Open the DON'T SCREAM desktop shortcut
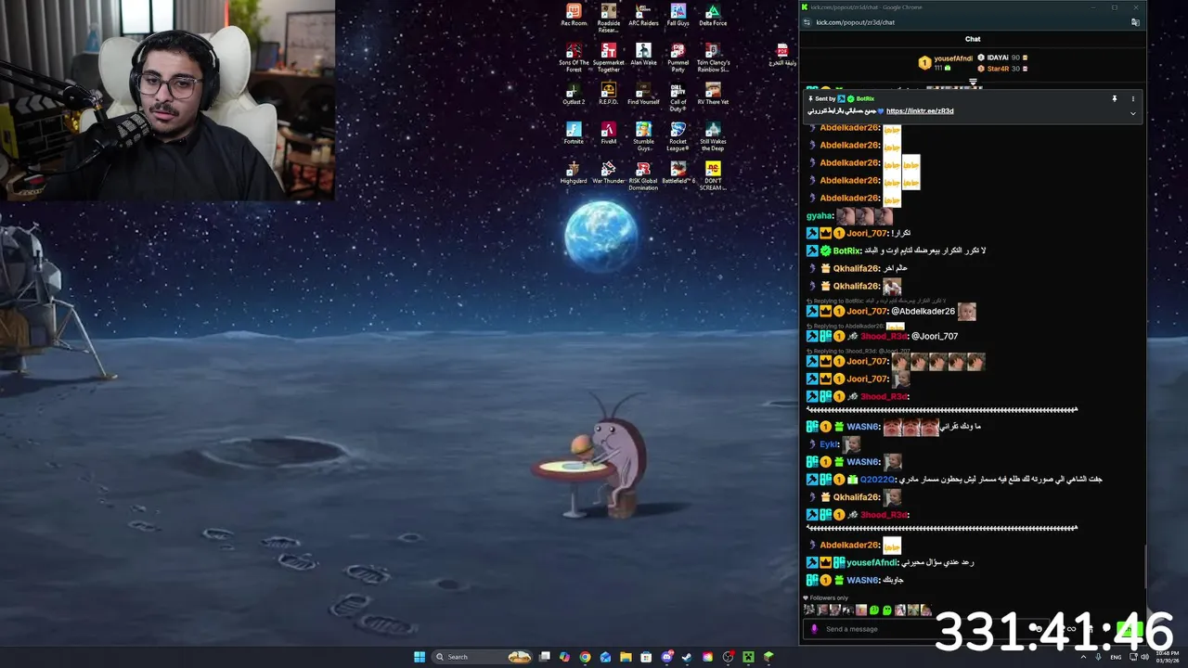This screenshot has height=668, width=1188. (x=713, y=175)
